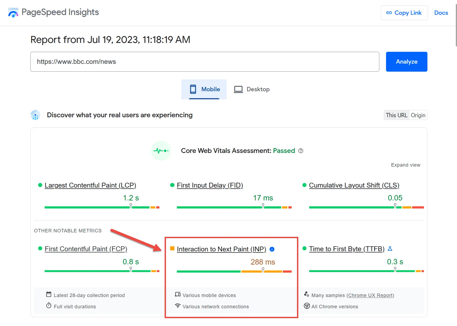Open the Chrome UX Report link
Image resolution: width=457 pixels, height=326 pixels.
click(x=370, y=295)
